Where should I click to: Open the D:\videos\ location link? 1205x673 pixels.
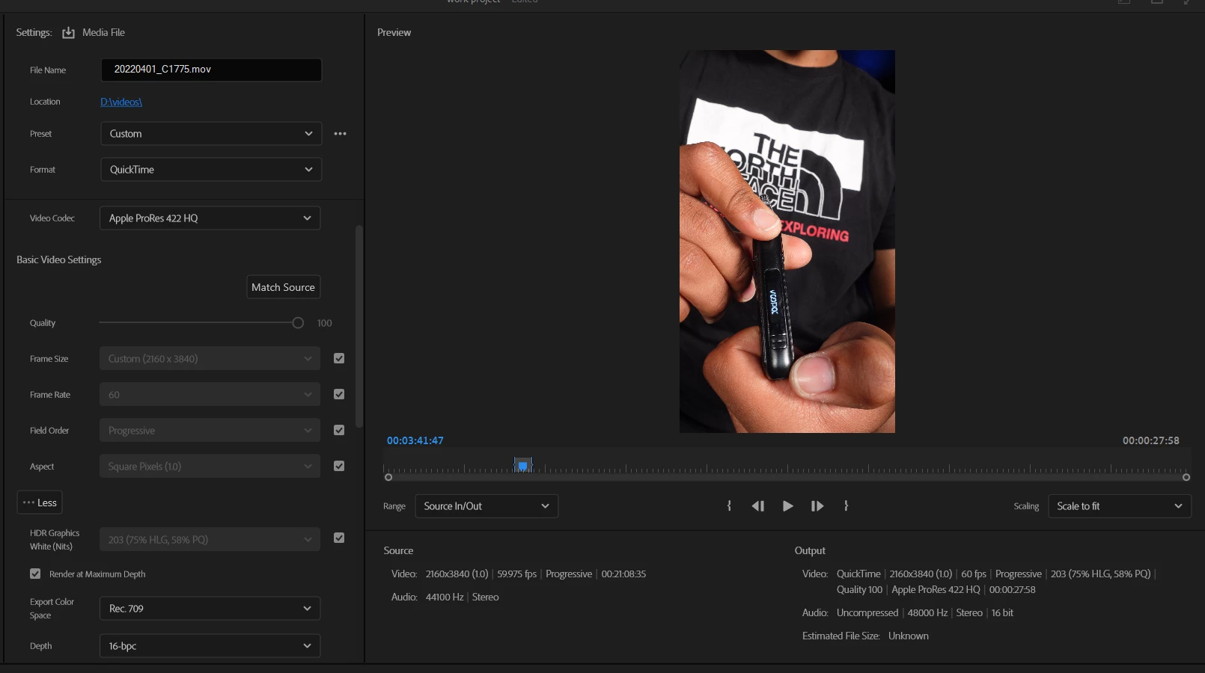click(121, 102)
